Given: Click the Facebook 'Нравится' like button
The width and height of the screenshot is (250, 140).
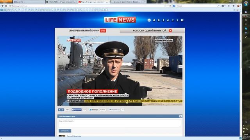Looking at the screenshot, I should click(77, 110).
